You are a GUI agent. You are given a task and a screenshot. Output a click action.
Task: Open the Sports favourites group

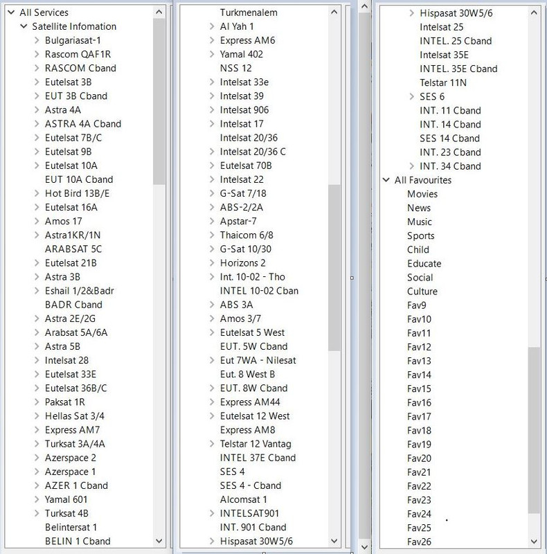tap(420, 235)
